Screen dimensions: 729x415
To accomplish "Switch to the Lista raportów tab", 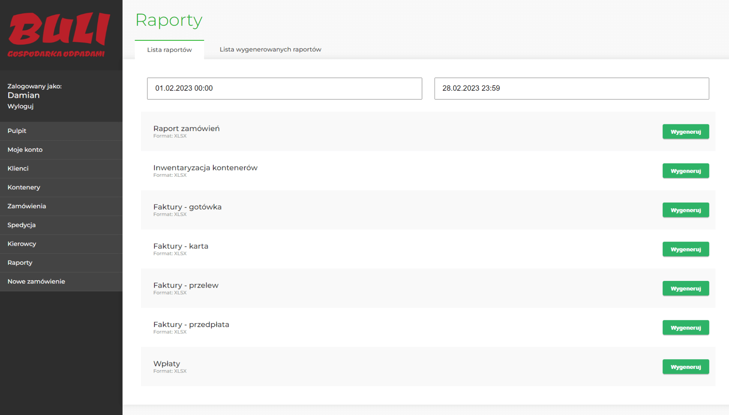I will (169, 50).
